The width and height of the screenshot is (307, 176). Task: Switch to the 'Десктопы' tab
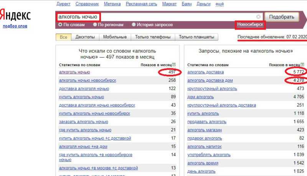tap(85, 37)
